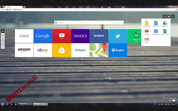The height and width of the screenshot is (111, 178).
Task: Open Google Docs in the apps panel
Action: (156, 24)
